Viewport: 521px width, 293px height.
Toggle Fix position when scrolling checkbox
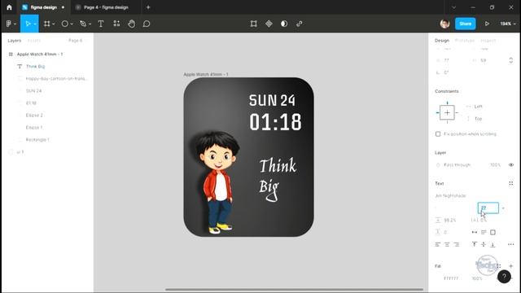click(x=438, y=133)
